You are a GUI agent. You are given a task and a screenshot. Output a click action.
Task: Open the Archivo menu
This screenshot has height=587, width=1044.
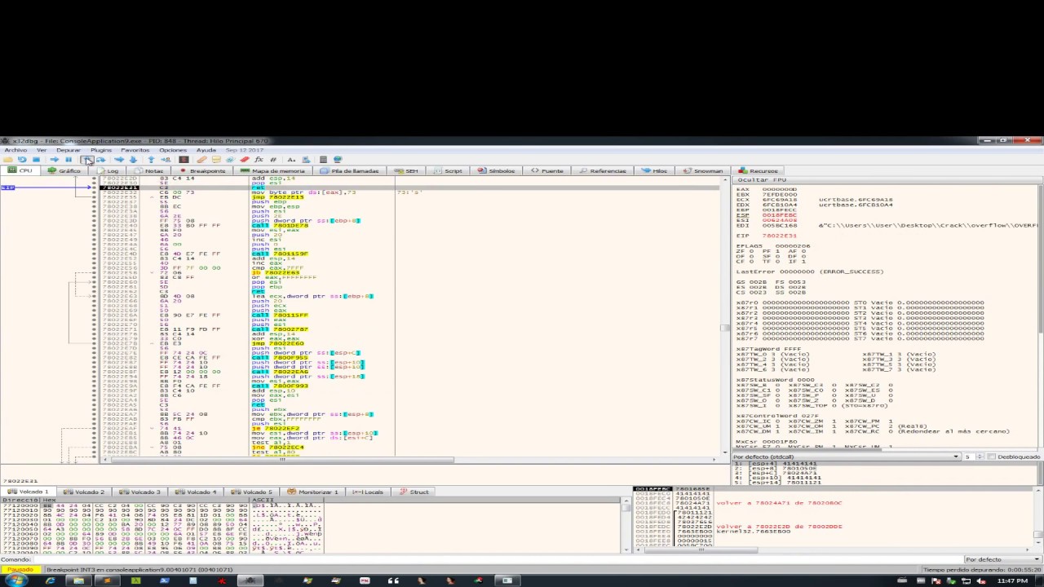(x=15, y=150)
